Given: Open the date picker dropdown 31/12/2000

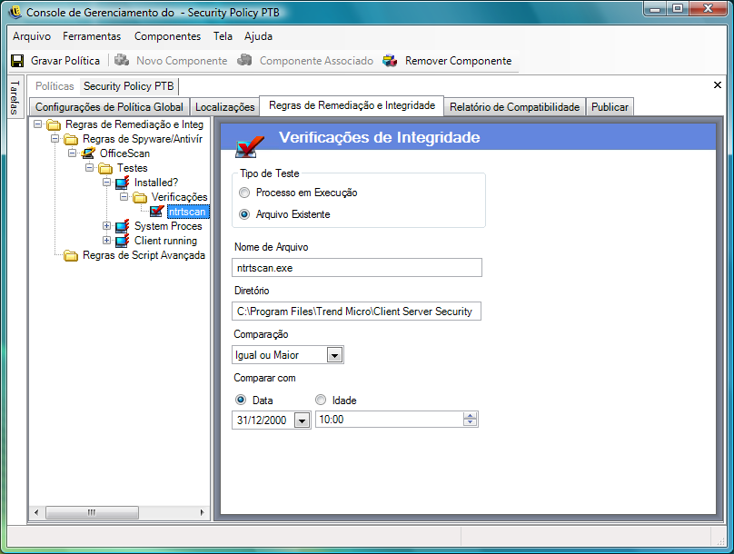Looking at the screenshot, I should click(302, 421).
